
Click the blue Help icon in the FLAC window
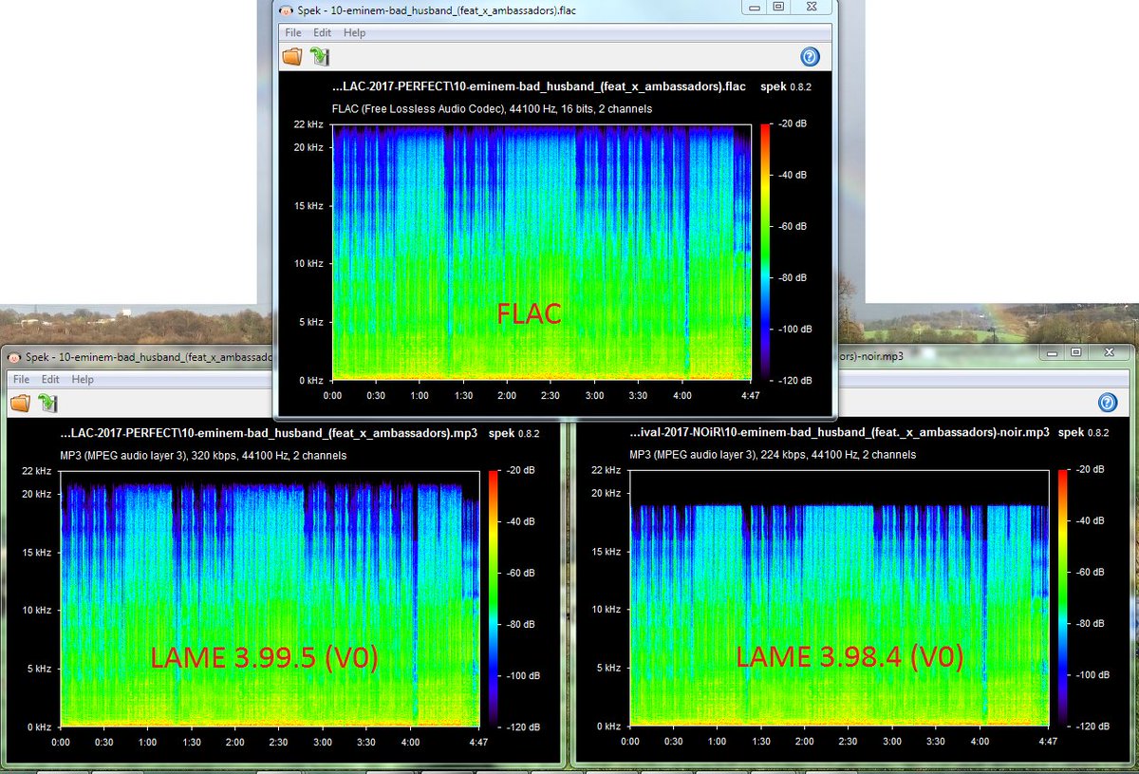[810, 56]
